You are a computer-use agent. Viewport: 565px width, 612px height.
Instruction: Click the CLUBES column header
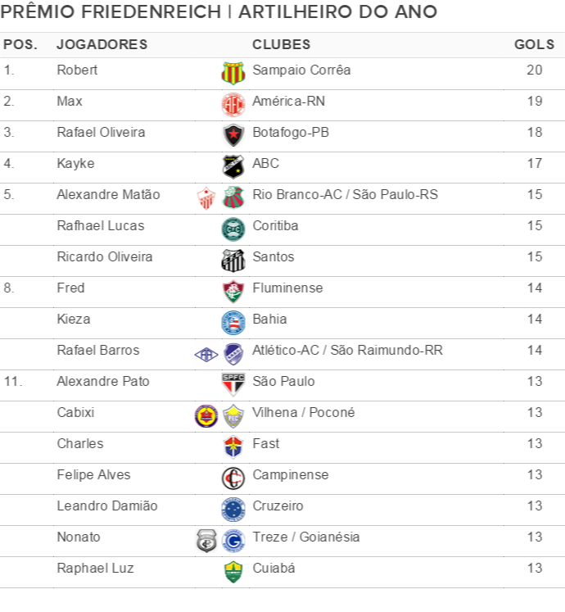pyautogui.click(x=282, y=44)
